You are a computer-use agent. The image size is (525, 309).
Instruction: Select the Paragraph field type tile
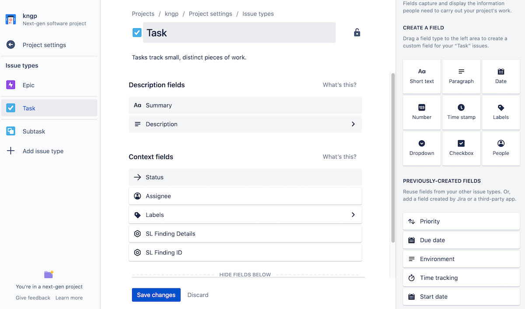[461, 76]
